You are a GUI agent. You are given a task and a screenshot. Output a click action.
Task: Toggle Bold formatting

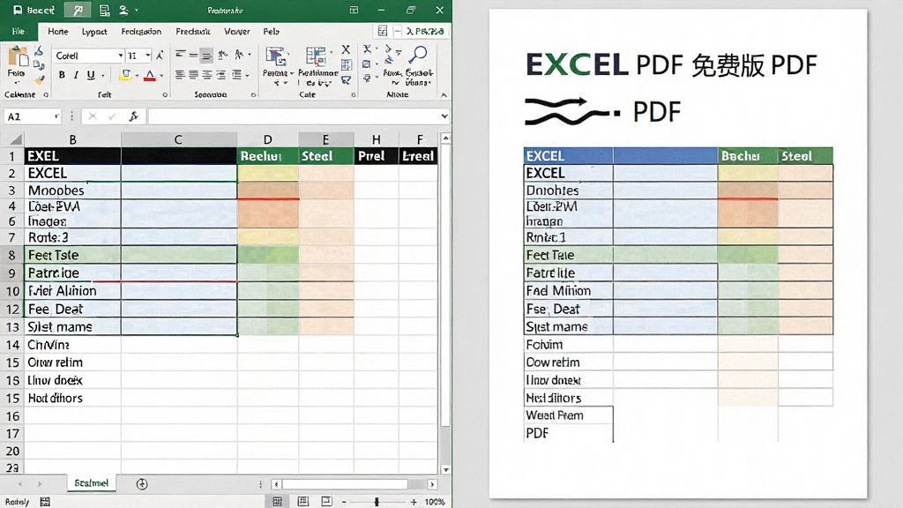point(62,75)
